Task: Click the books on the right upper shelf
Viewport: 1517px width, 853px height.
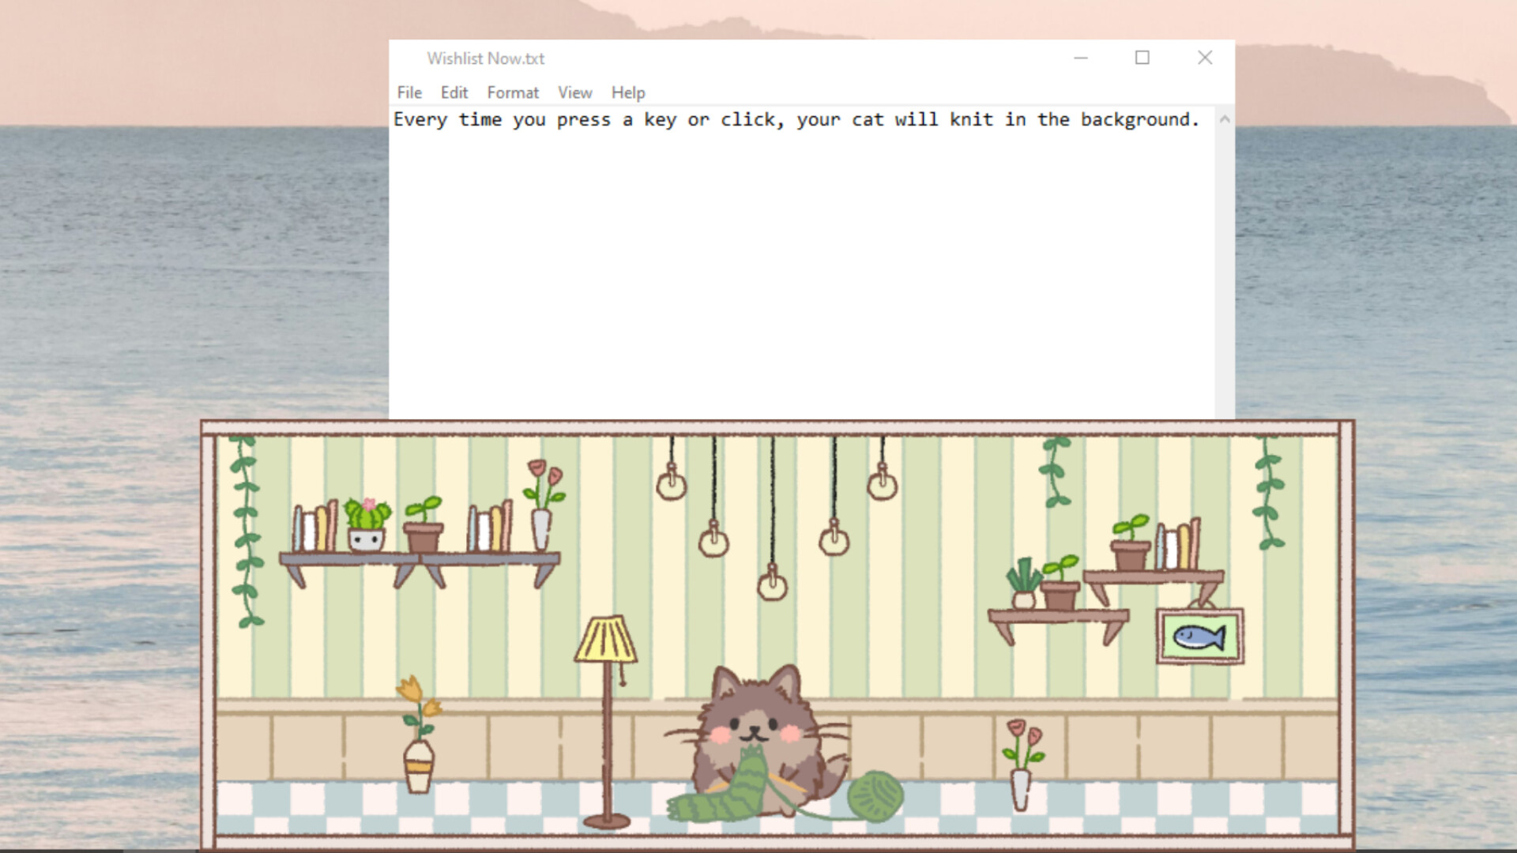Action: pos(1179,544)
